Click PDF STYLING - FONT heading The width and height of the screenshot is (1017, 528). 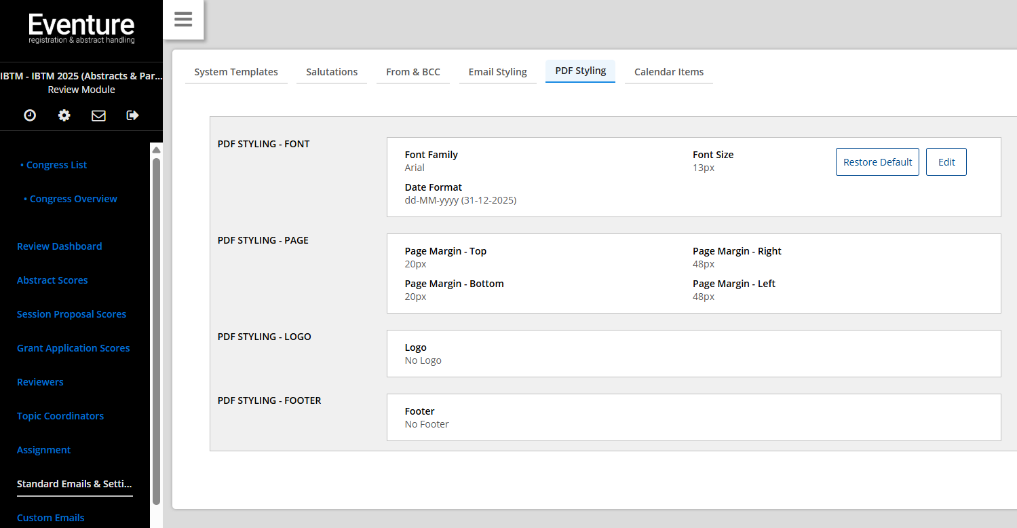[263, 144]
